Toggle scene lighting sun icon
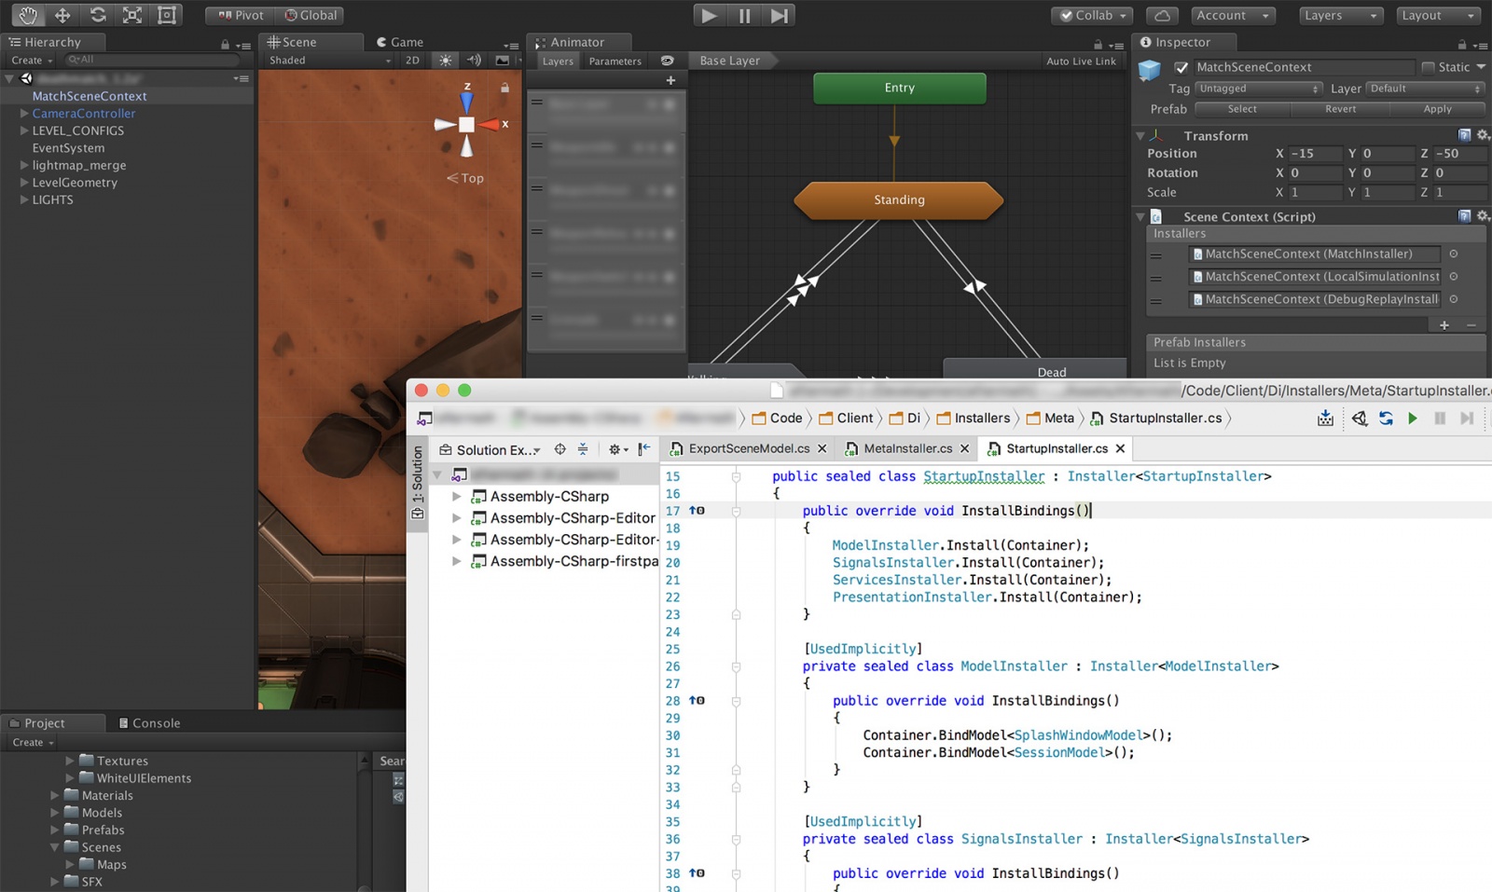The width and height of the screenshot is (1492, 892). 446,61
